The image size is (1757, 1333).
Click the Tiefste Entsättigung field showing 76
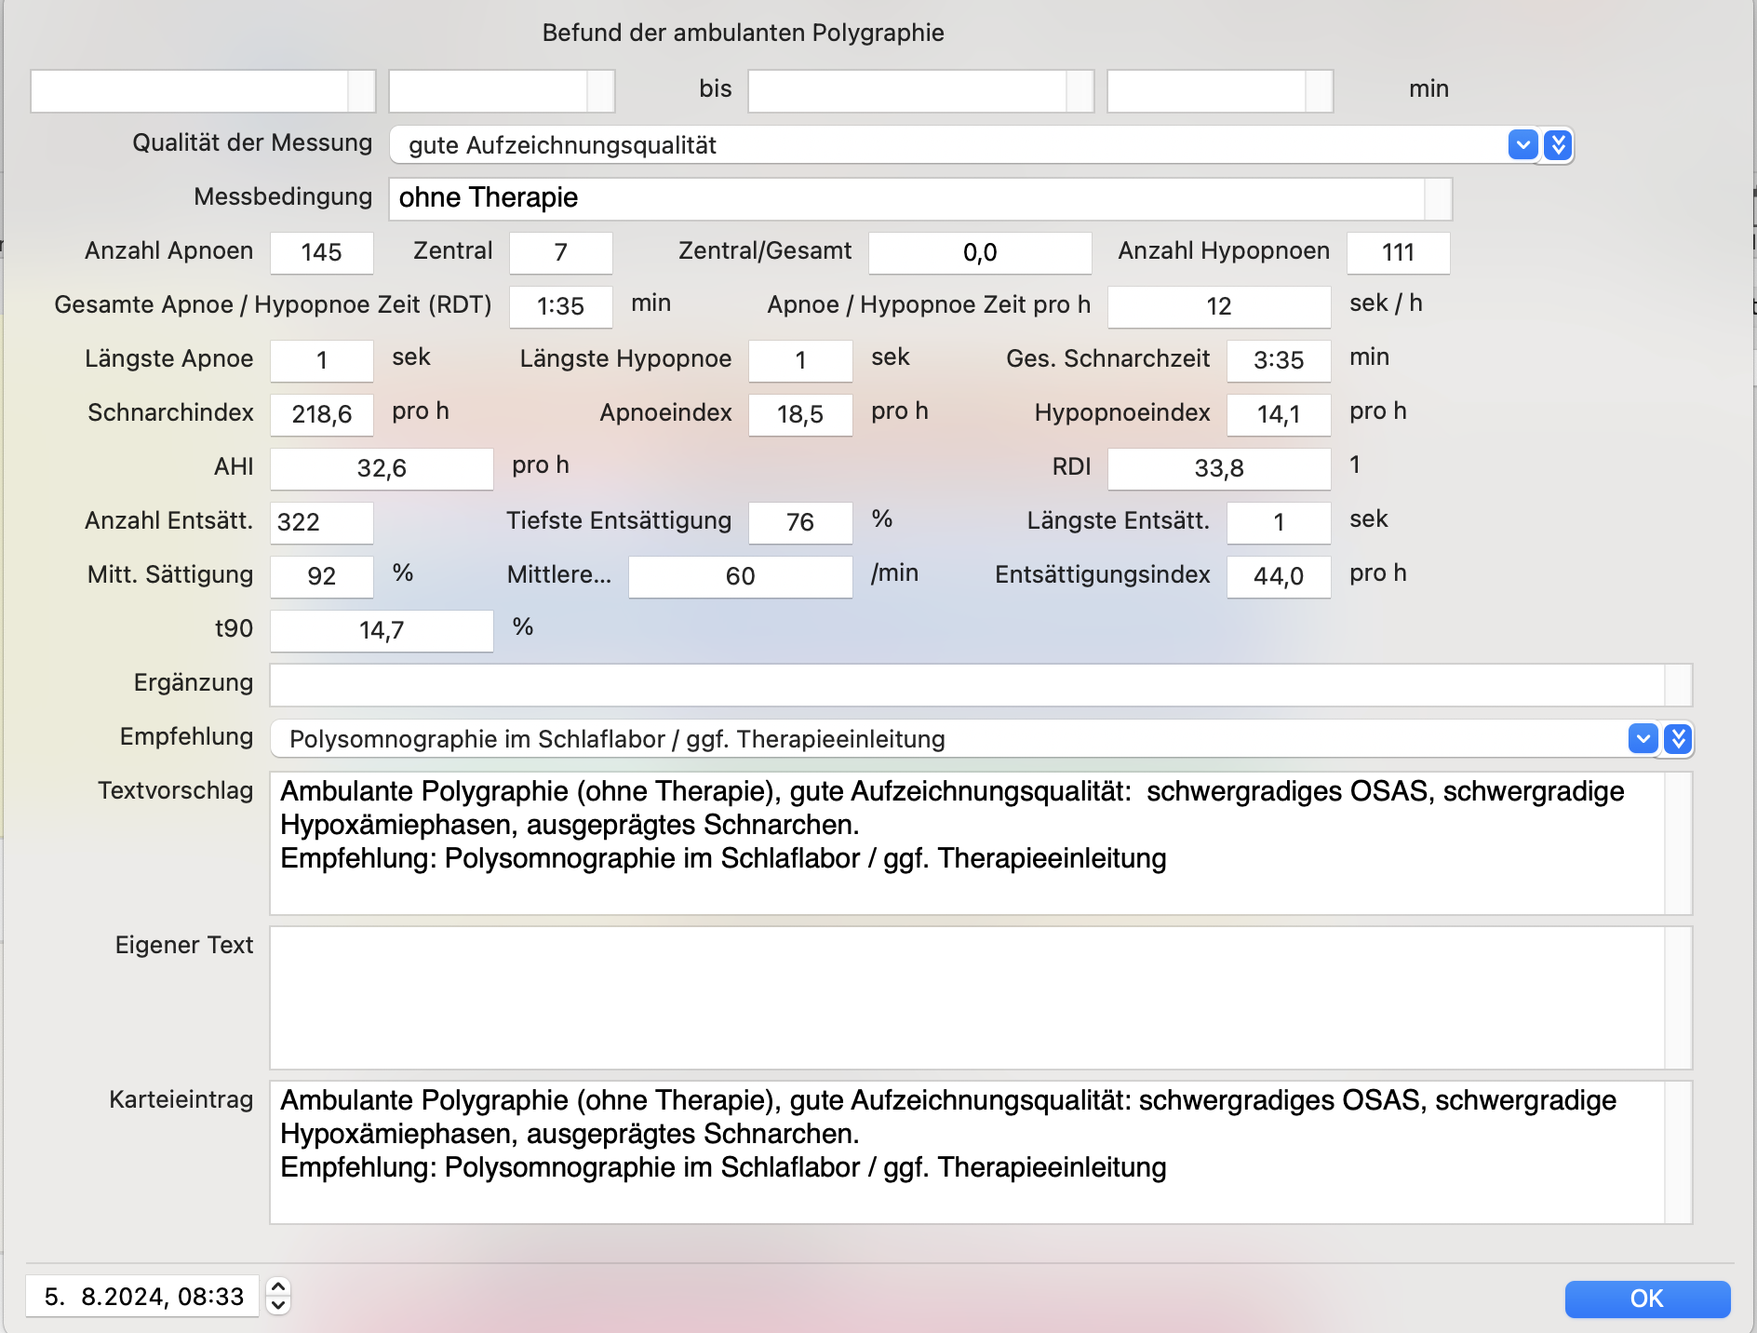(x=800, y=522)
